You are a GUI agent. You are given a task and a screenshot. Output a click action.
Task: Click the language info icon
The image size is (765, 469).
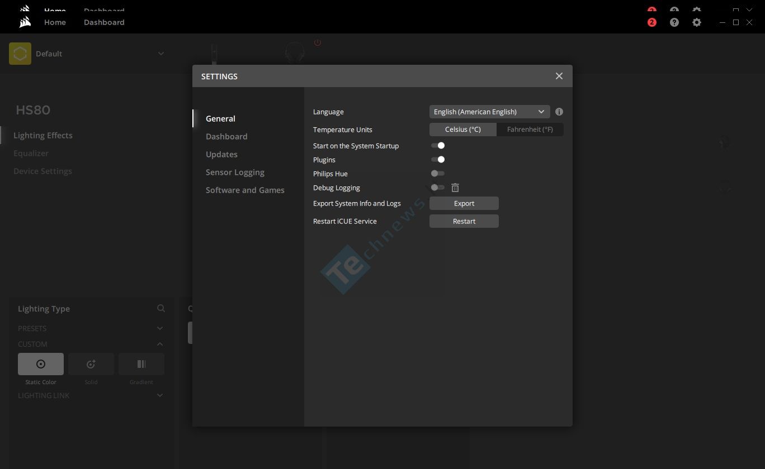coord(559,112)
